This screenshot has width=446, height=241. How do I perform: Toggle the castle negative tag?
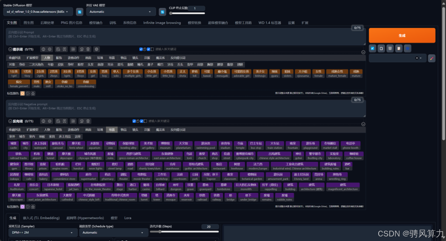coord(13,145)
